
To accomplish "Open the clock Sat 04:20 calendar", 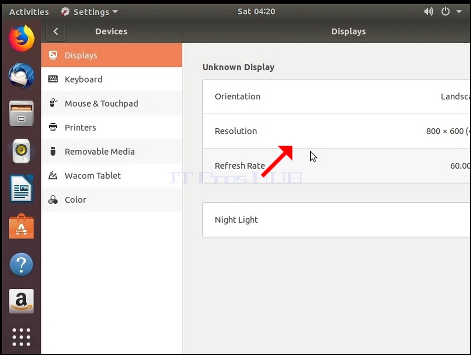I will [256, 12].
